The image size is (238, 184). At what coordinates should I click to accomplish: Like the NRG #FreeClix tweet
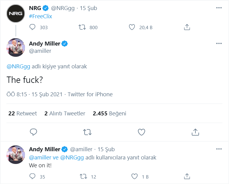click(x=132, y=27)
